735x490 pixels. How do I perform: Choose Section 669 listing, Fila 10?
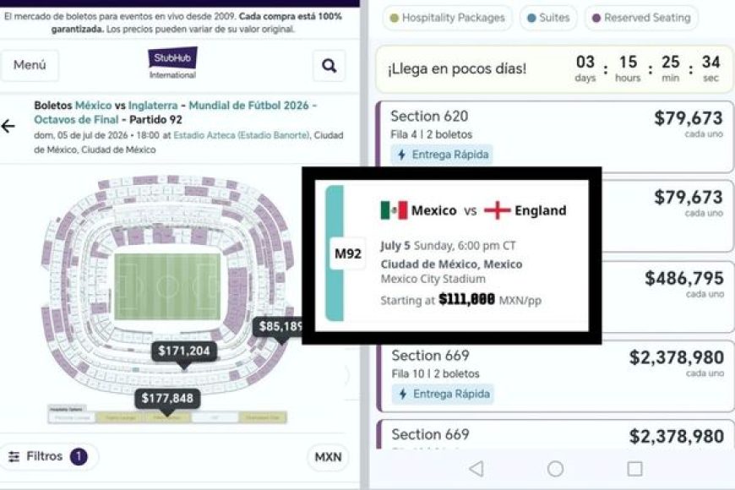coord(555,377)
